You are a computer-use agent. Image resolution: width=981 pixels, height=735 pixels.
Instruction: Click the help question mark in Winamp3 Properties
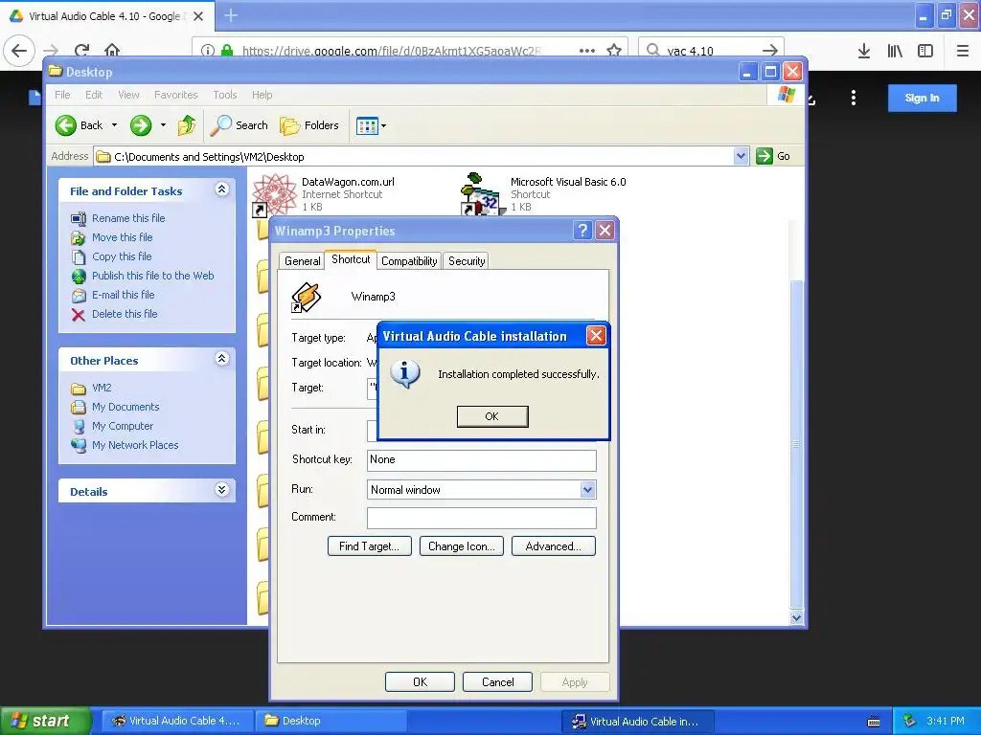coord(582,231)
